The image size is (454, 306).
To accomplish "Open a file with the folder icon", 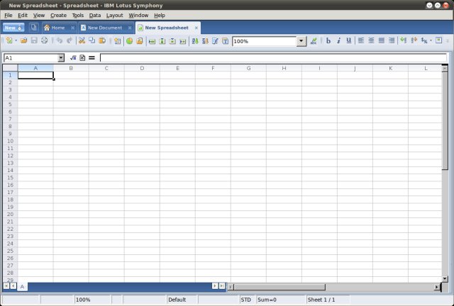I will [23, 41].
